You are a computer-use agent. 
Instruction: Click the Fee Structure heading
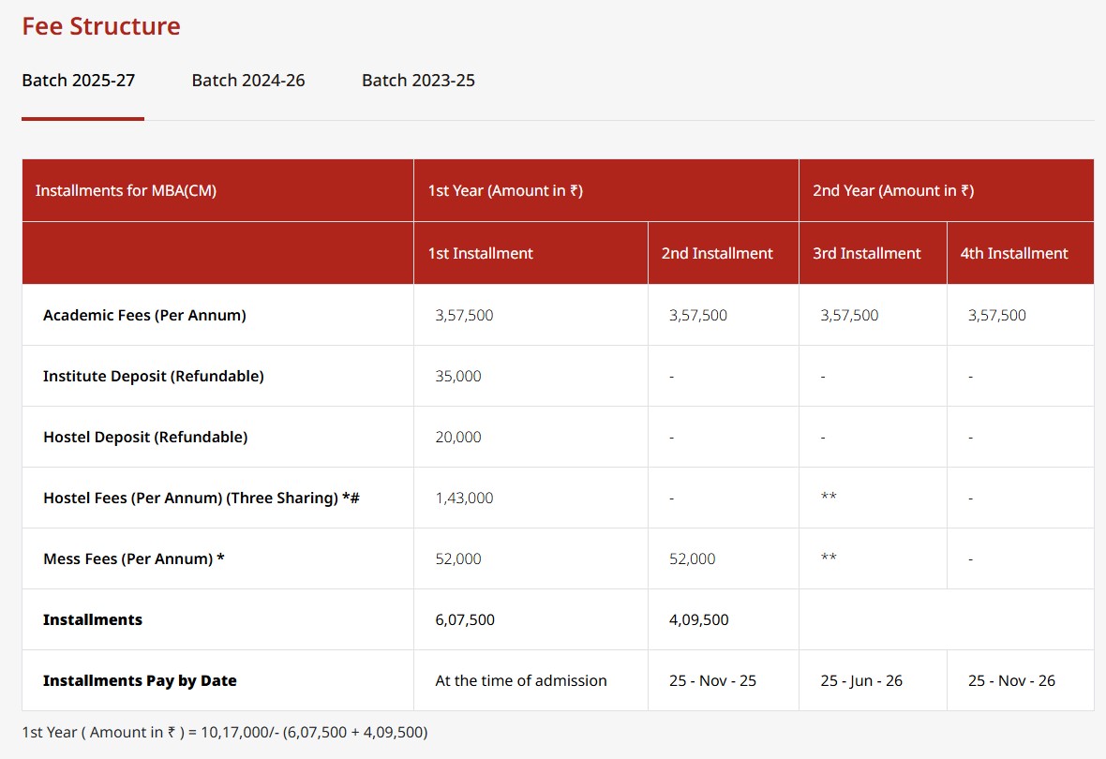[100, 26]
